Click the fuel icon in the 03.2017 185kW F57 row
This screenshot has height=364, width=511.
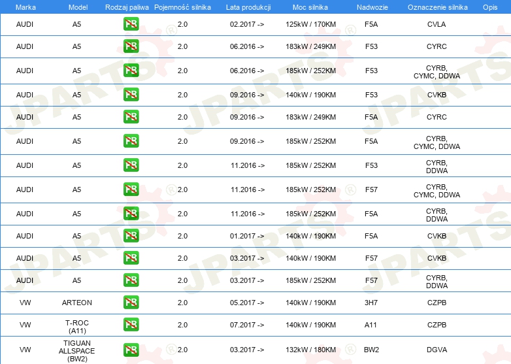(131, 280)
